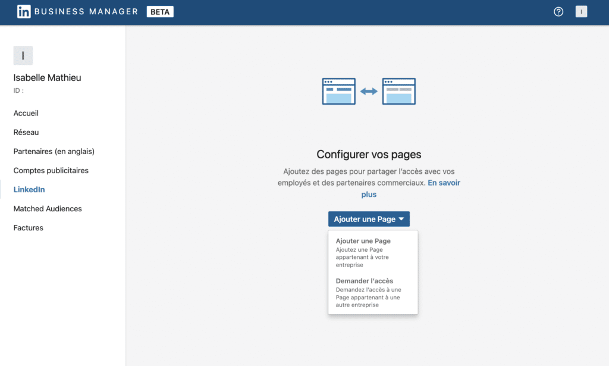Click the right browser window illustration
The height and width of the screenshot is (366, 609).
coord(398,91)
